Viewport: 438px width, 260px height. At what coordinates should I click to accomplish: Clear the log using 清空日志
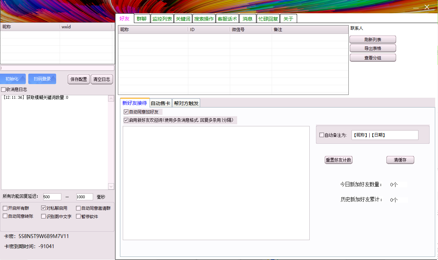pyautogui.click(x=101, y=79)
